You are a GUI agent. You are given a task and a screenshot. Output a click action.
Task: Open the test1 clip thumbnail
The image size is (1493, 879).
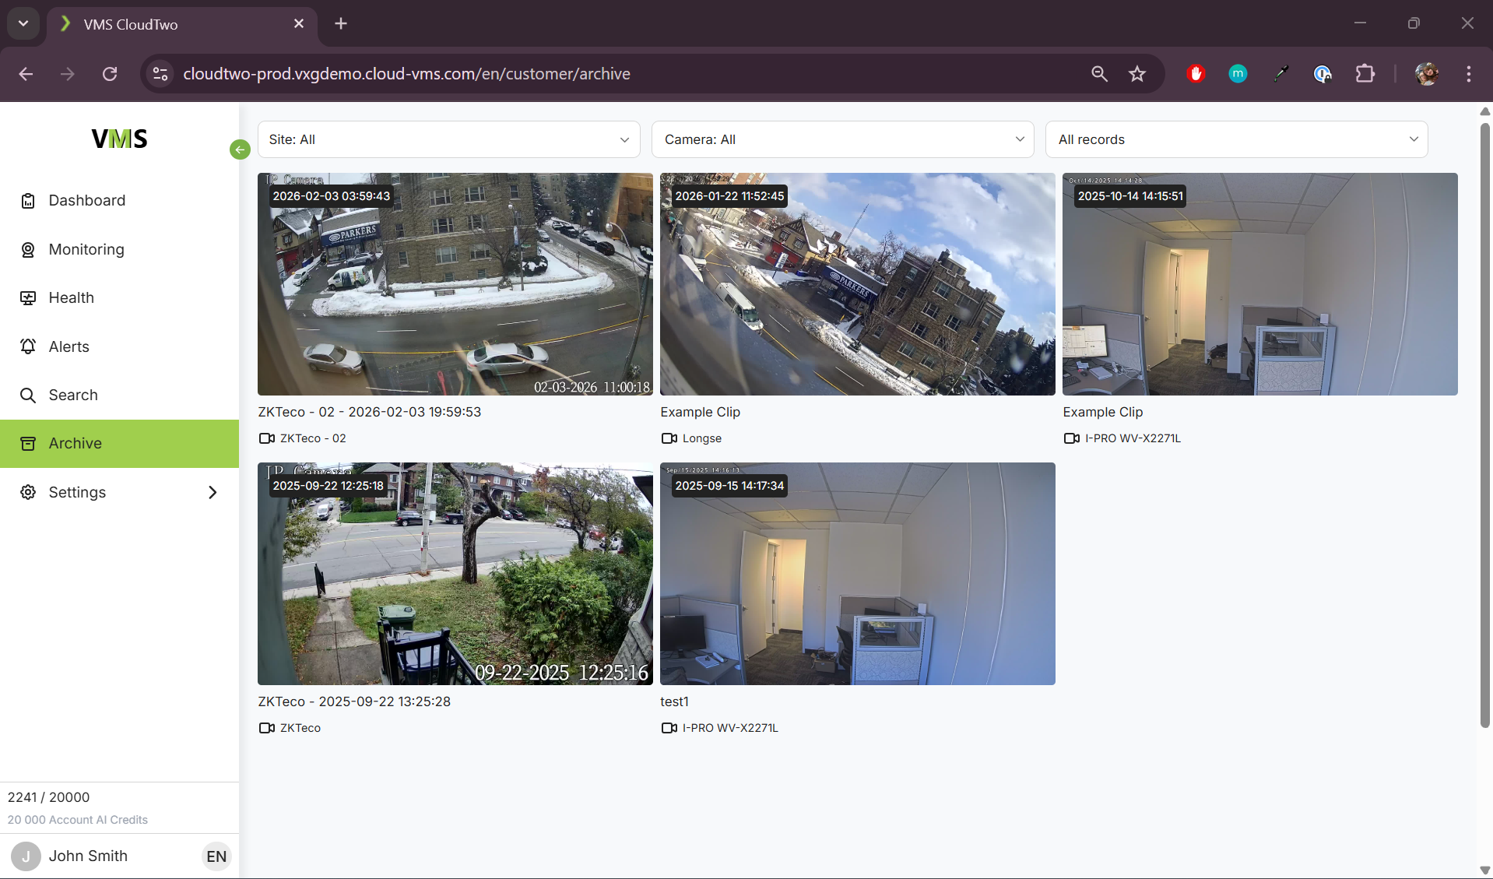coord(857,574)
